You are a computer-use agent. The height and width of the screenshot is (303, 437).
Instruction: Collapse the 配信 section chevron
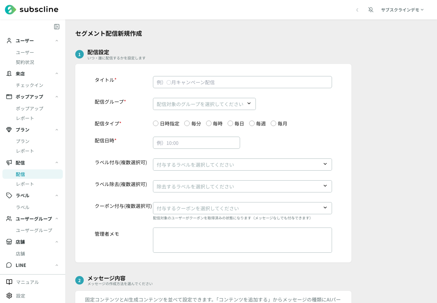(57, 163)
